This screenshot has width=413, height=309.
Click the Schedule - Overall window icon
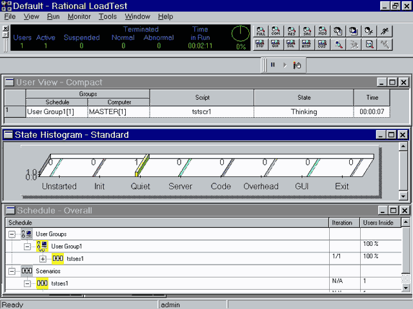tap(11, 211)
